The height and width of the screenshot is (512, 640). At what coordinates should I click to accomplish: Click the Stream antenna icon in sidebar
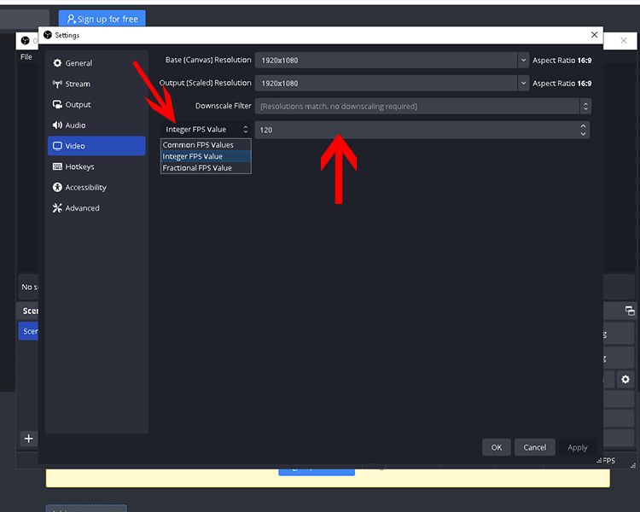click(57, 84)
